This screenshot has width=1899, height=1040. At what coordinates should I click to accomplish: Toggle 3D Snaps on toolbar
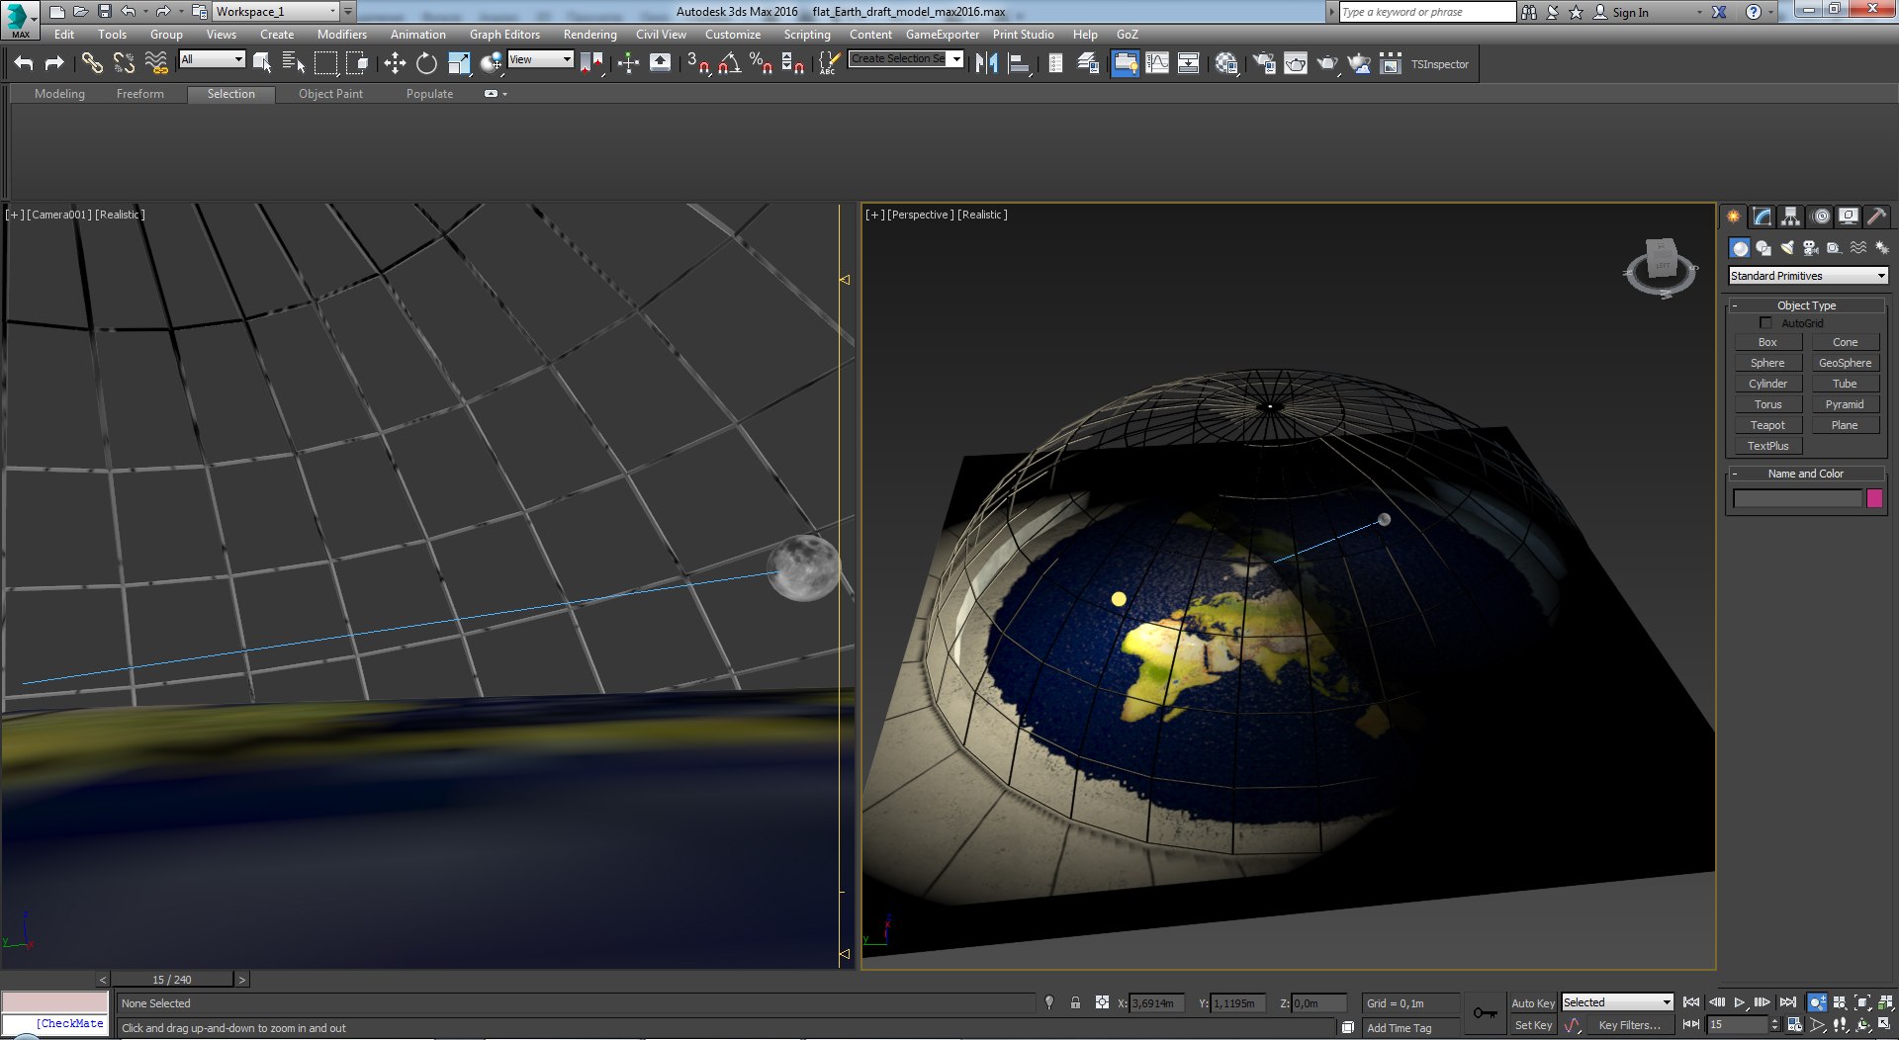[697, 63]
